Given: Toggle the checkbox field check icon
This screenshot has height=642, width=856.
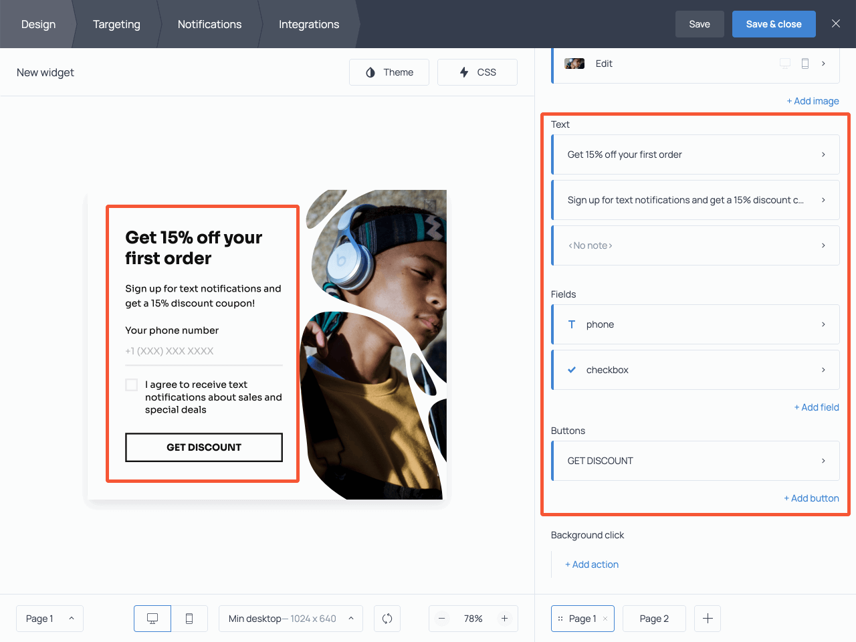Looking at the screenshot, I should click(x=571, y=369).
